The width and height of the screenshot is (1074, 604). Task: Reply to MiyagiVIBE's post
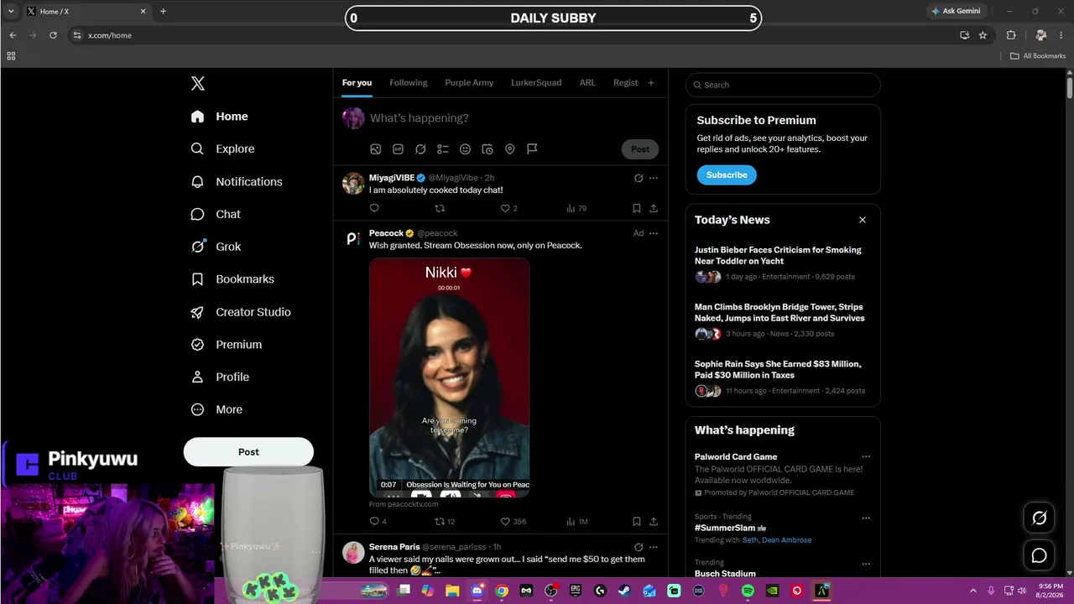[x=374, y=208]
